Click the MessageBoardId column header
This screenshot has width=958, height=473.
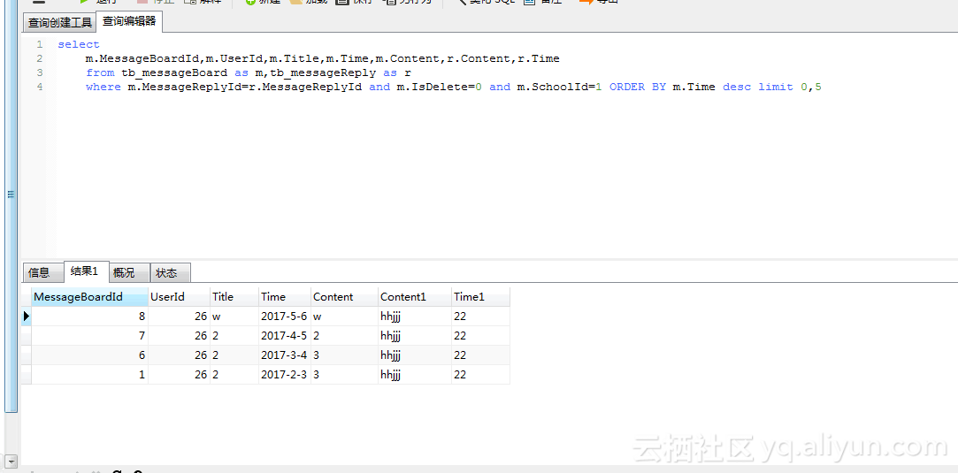pyautogui.click(x=90, y=296)
